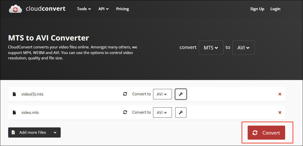Click refresh arrows icon in video(5).mts row

tap(125, 94)
